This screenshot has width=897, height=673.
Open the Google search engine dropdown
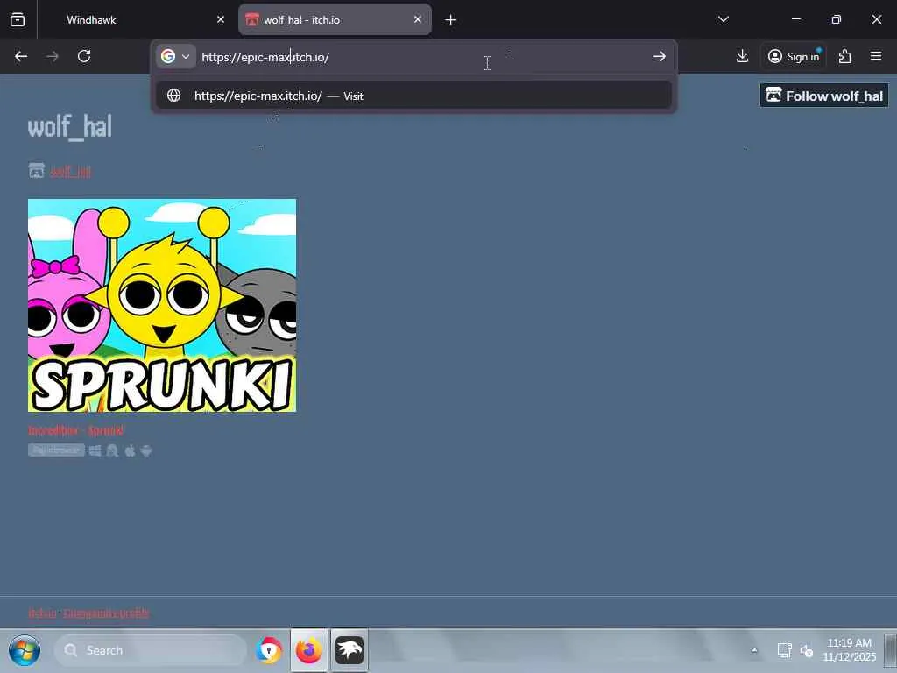[x=175, y=57]
